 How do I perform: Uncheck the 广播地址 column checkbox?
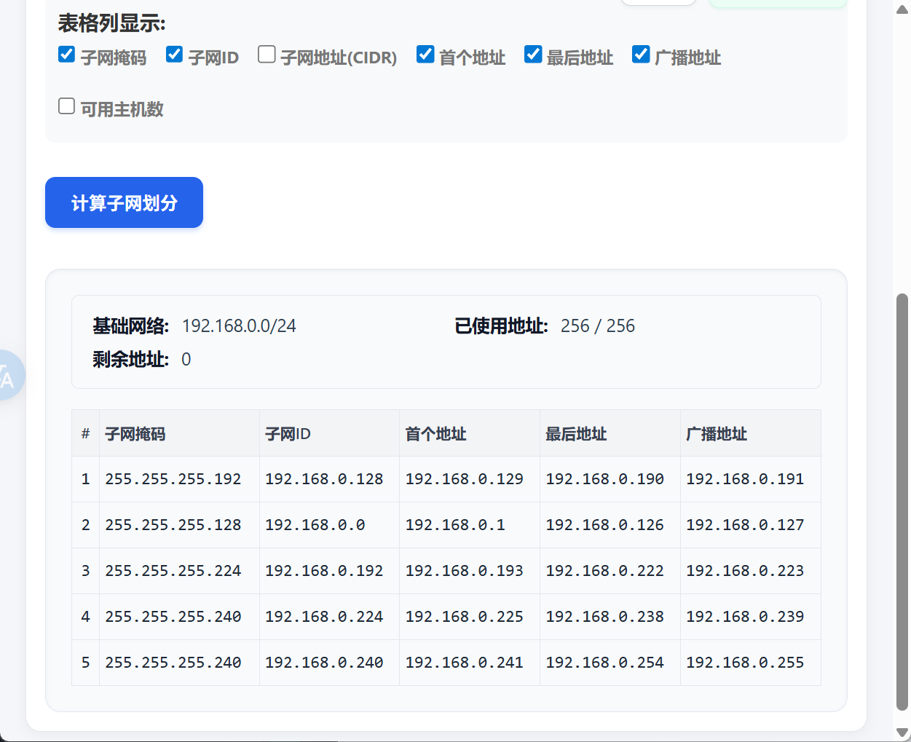click(641, 55)
